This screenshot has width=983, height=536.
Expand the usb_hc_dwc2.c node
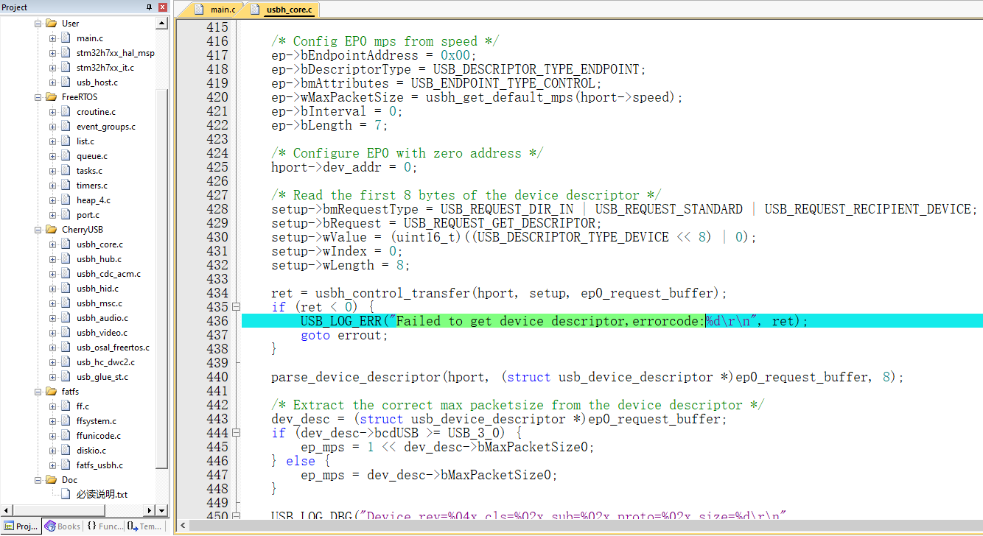pyautogui.click(x=53, y=362)
